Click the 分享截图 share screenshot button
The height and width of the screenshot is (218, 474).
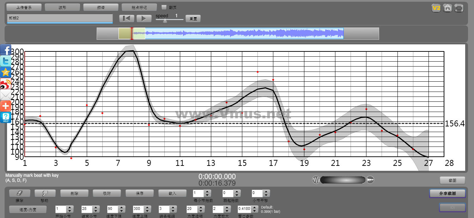pos(447,193)
